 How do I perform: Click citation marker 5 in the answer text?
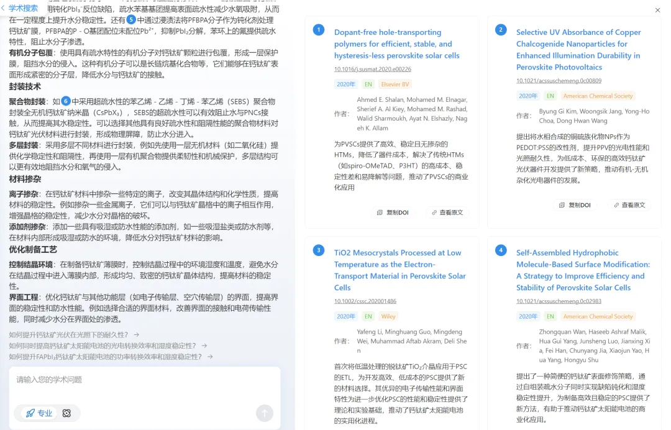(131, 19)
